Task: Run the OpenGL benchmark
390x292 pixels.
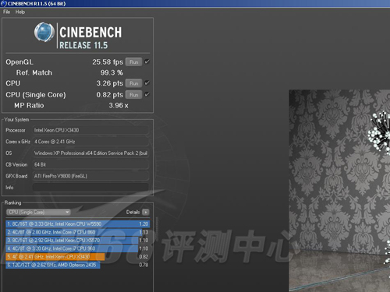Action: (x=133, y=62)
